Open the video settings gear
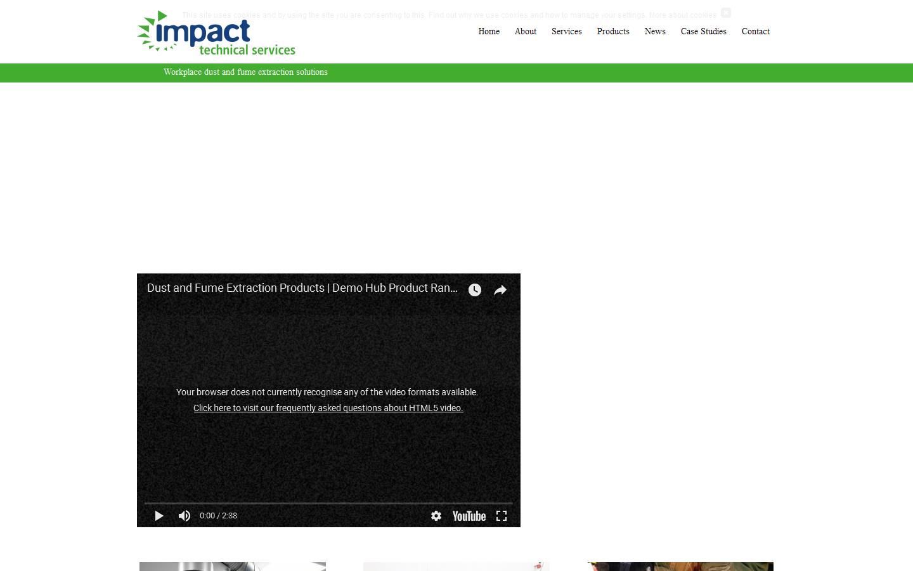The height and width of the screenshot is (571, 913). [x=436, y=516]
